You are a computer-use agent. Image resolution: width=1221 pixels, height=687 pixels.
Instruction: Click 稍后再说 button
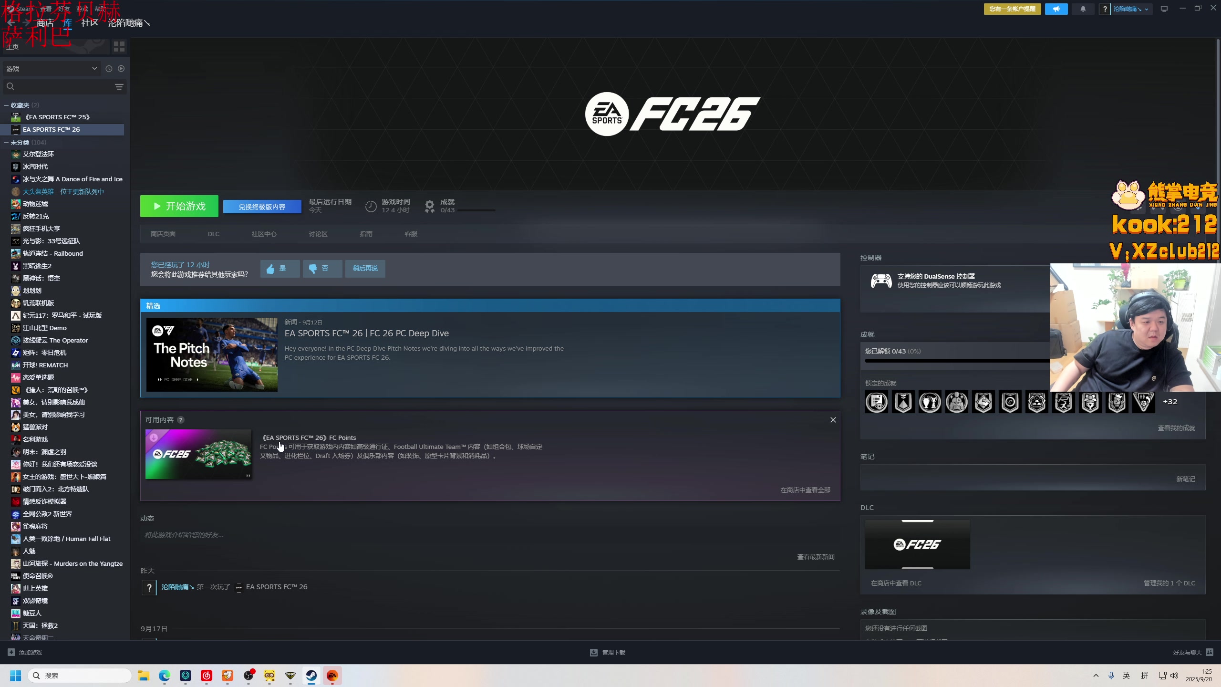[365, 269]
